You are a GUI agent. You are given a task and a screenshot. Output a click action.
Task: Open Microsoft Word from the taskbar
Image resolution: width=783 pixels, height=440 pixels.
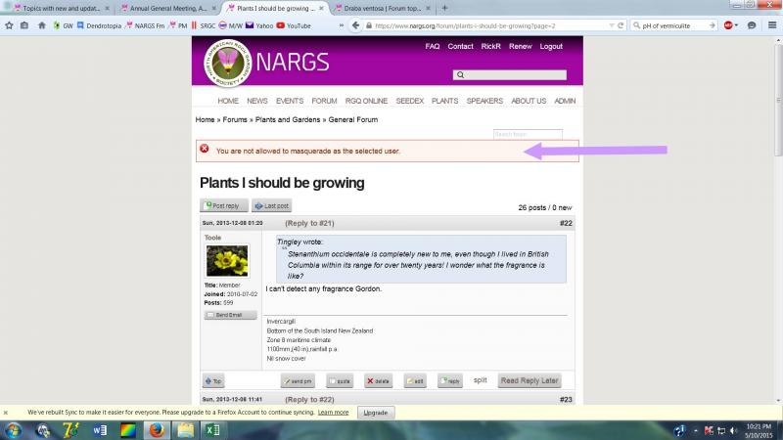coord(99,430)
